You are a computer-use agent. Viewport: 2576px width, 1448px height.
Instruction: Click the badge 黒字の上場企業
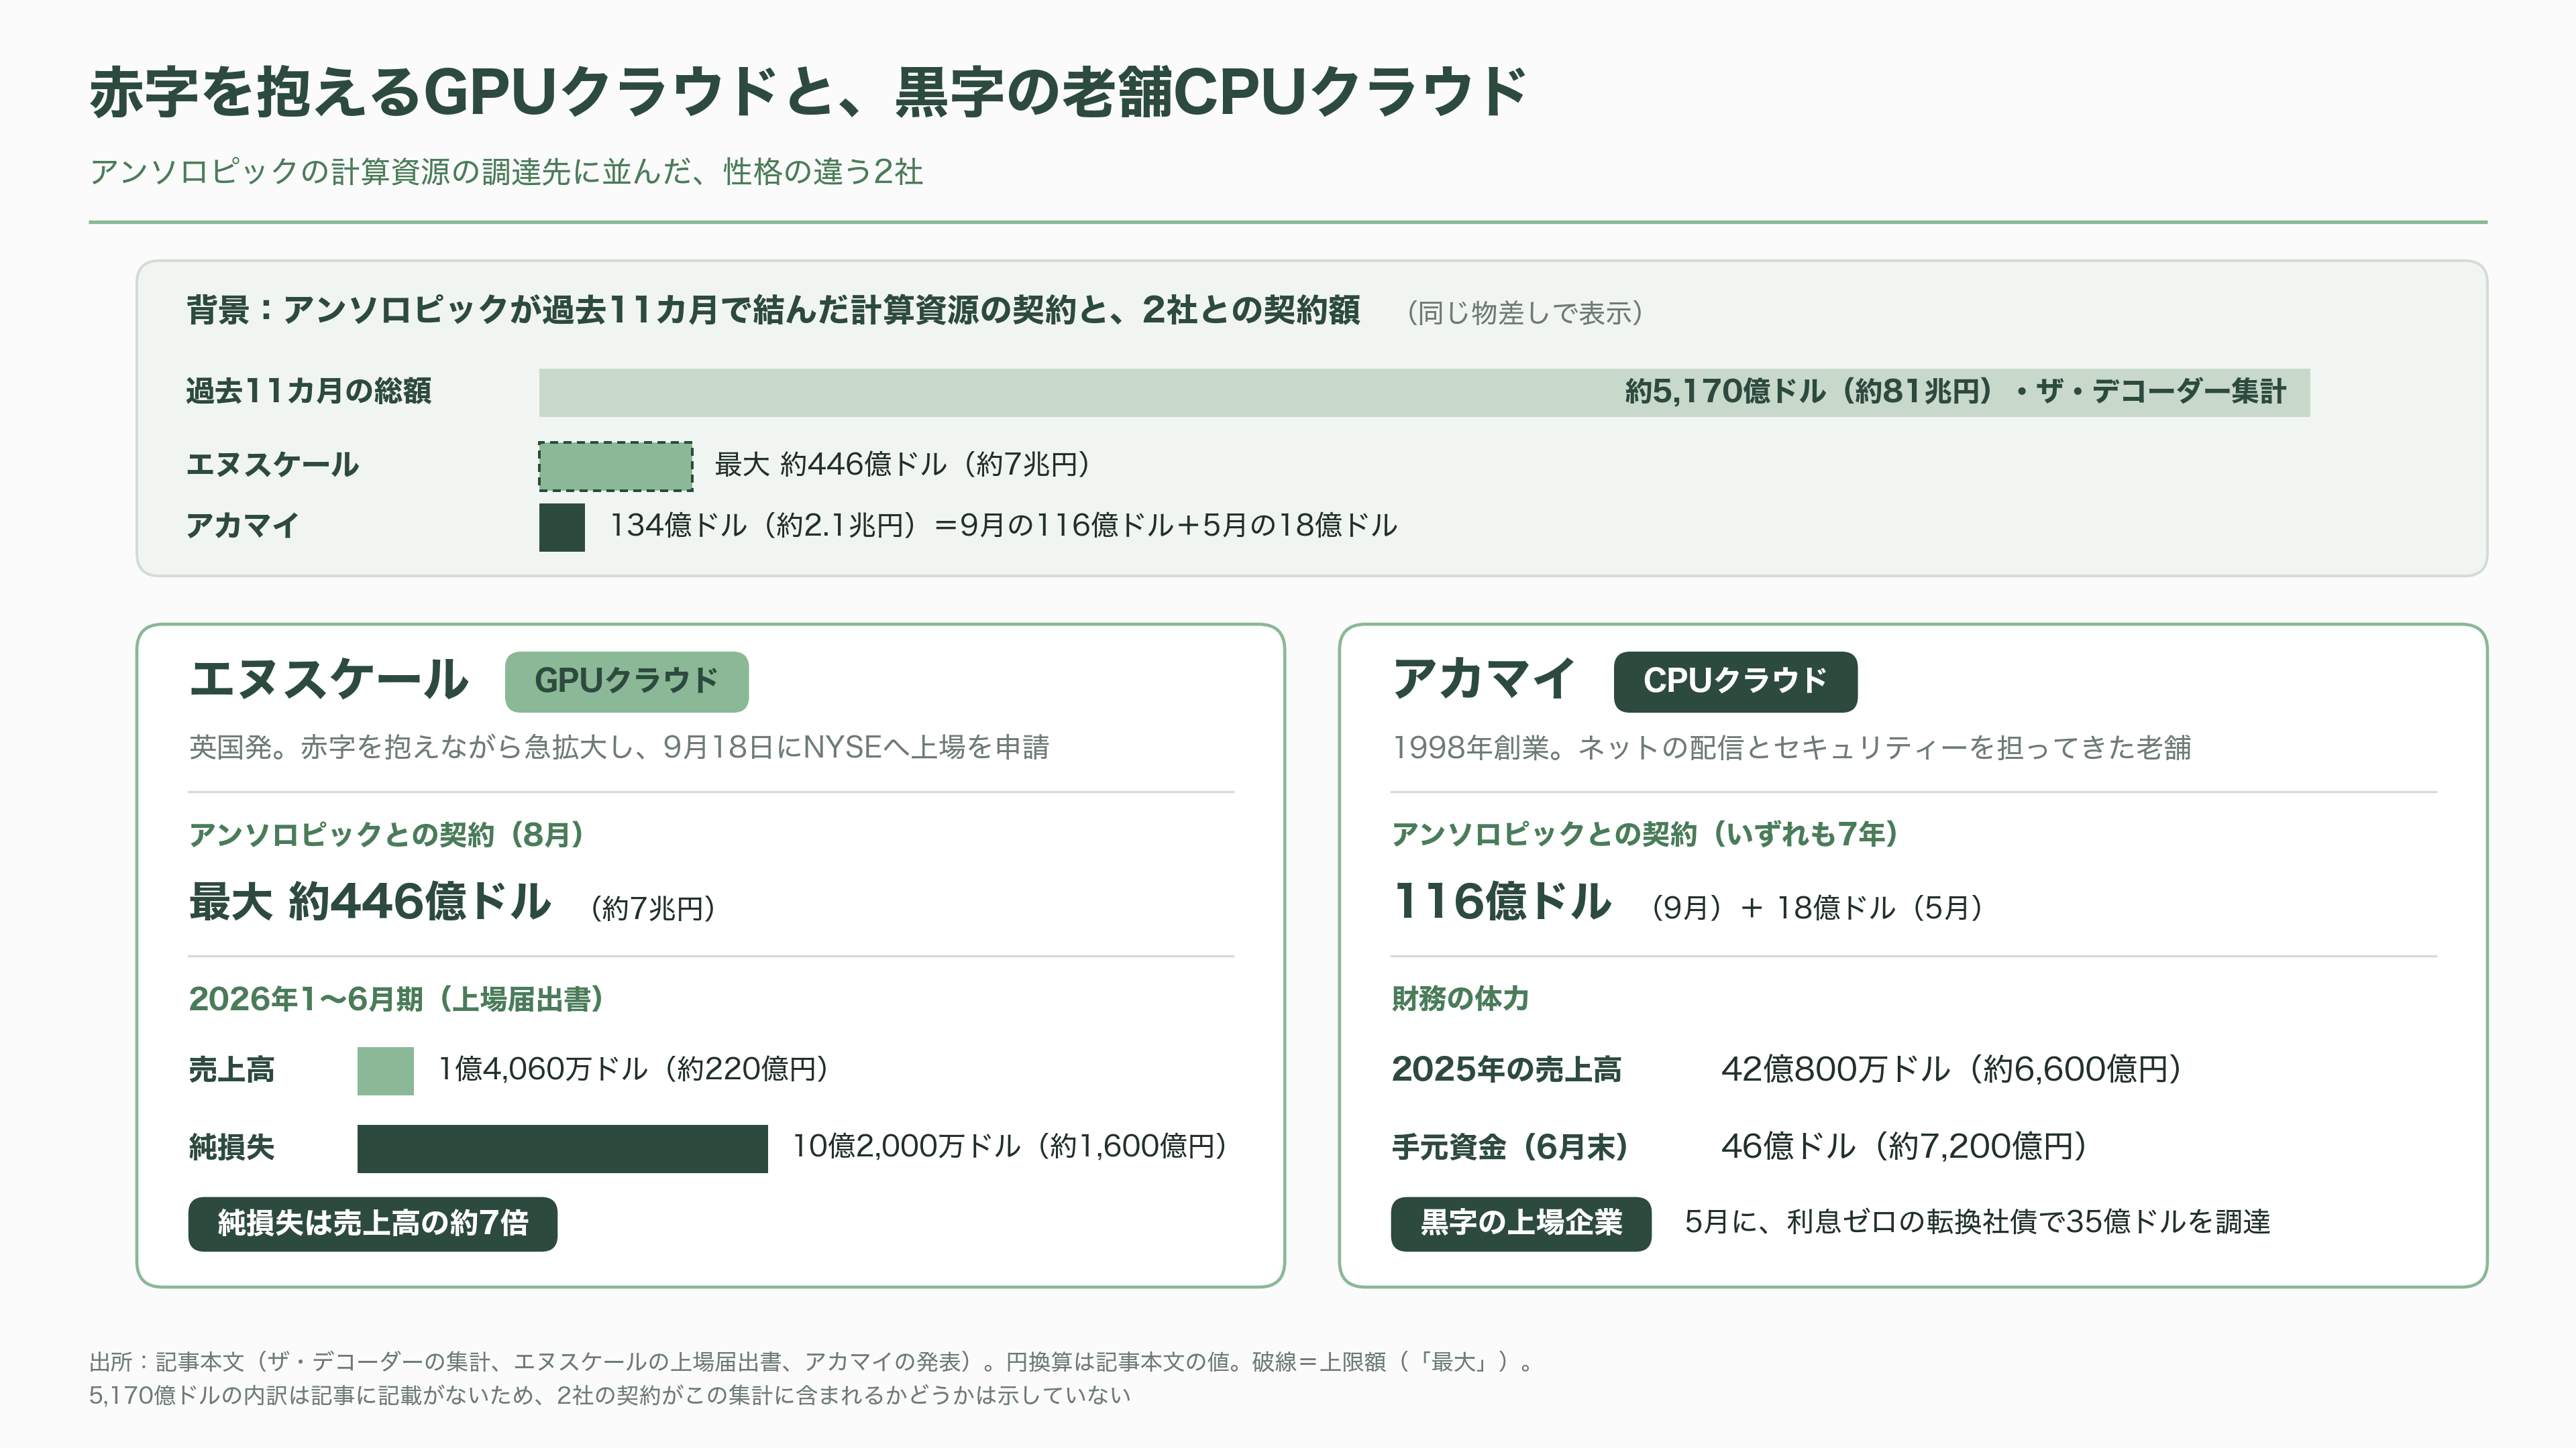1521,1224
